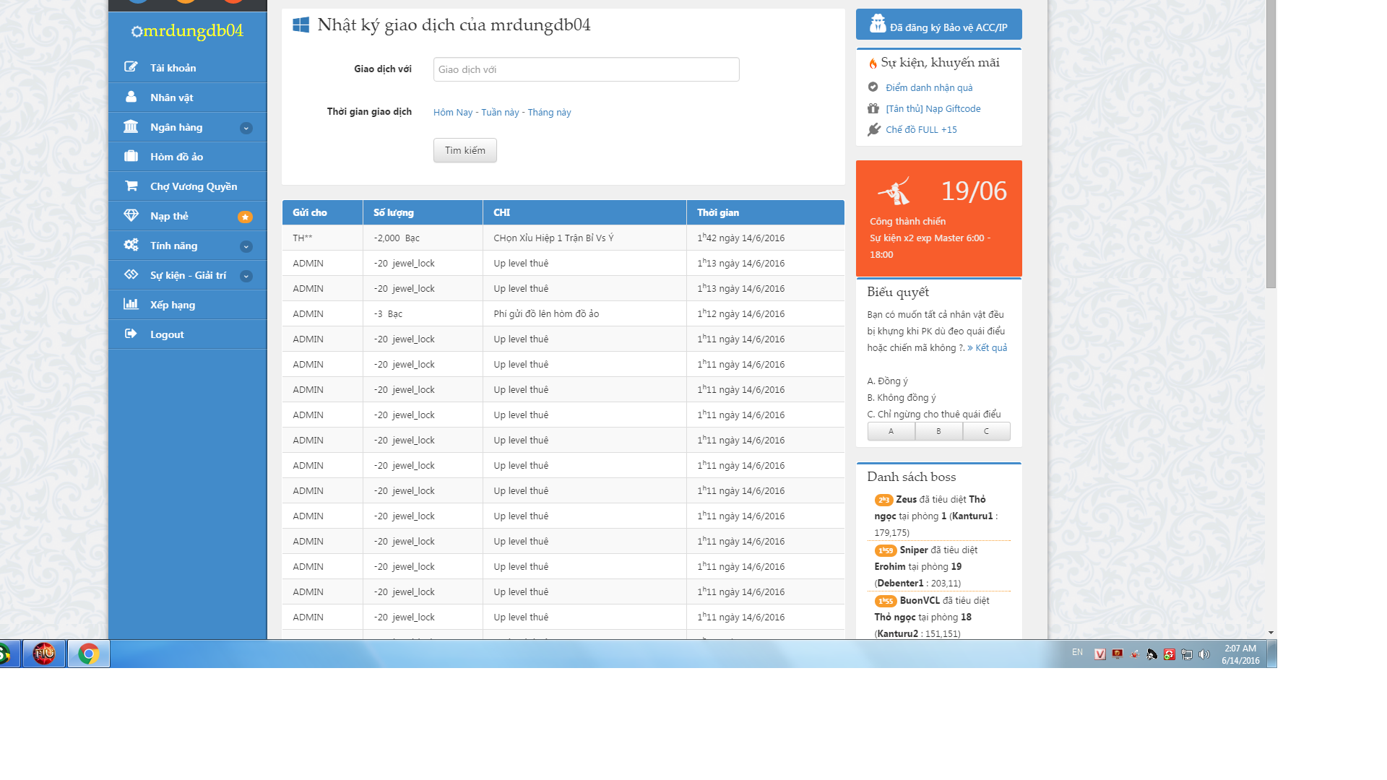The width and height of the screenshot is (1387, 780).
Task: Vote option B in the poll
Action: point(938,431)
